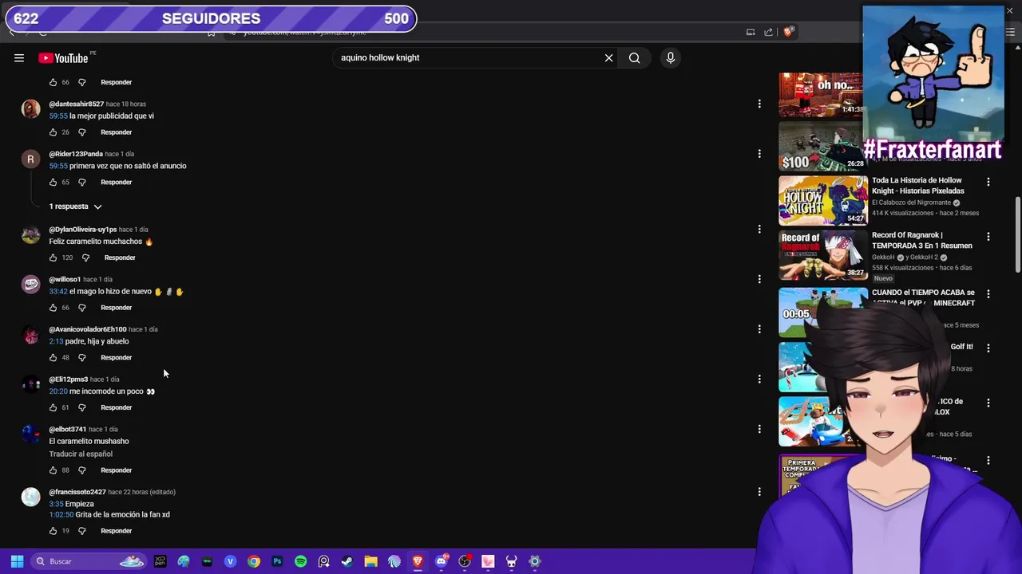Open XP-Pen app from taskbar
This screenshot has height=574, width=1022.
[x=160, y=561]
